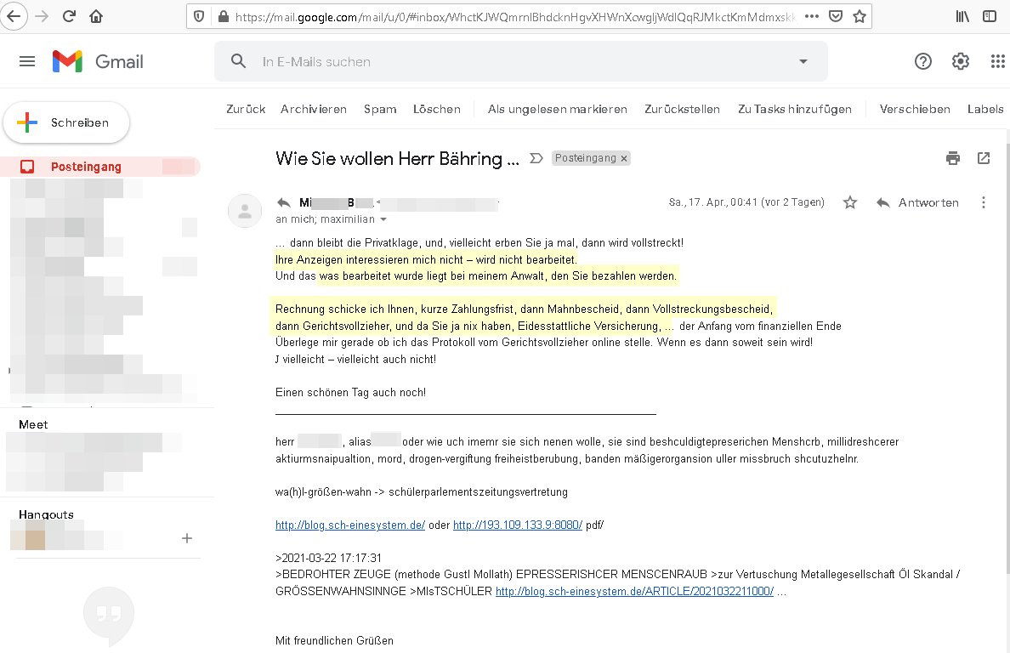Open conversation in new window
The image size is (1010, 653).
[984, 158]
